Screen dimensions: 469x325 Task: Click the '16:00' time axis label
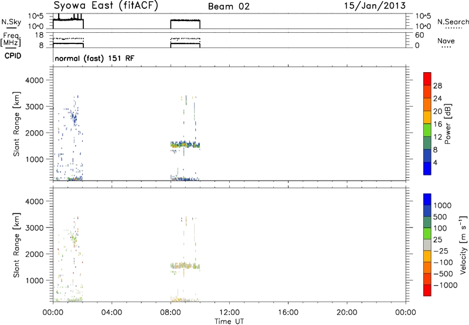pyautogui.click(x=288, y=313)
